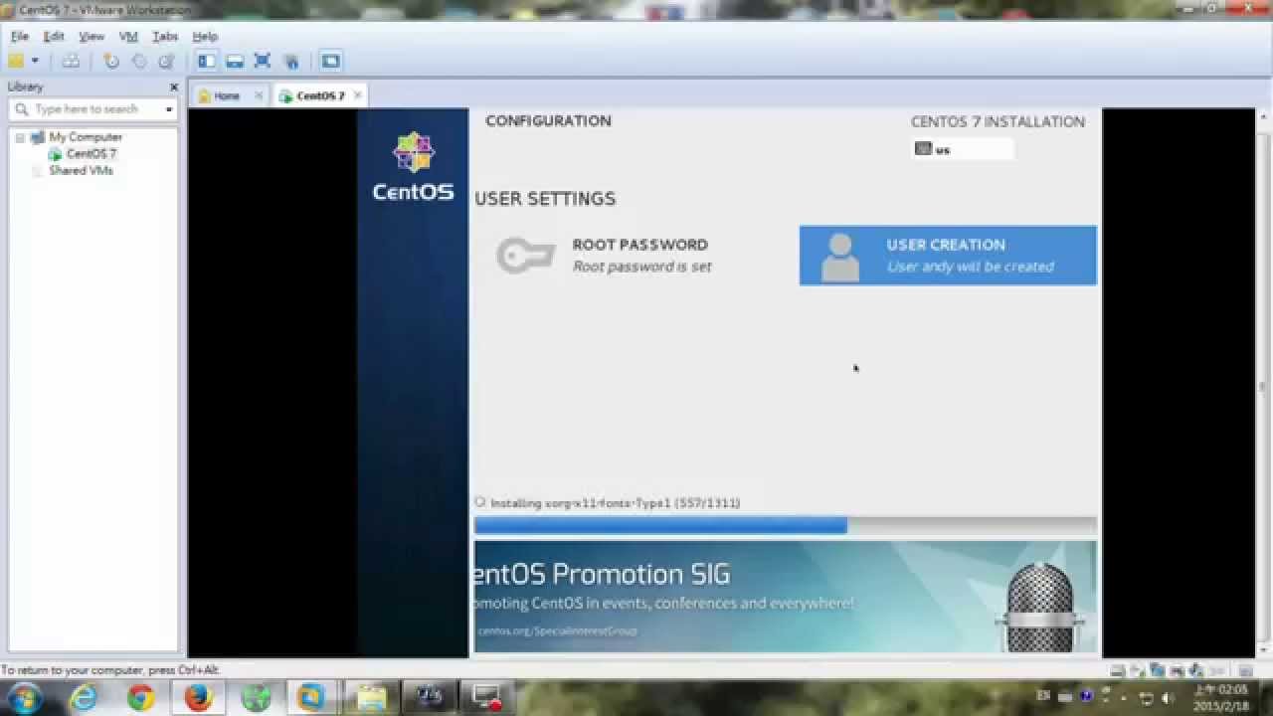Screen dimensions: 1273x716
Task: Click the 'Installing xorg-x11-fonts-Type1' status text
Action: [615, 503]
